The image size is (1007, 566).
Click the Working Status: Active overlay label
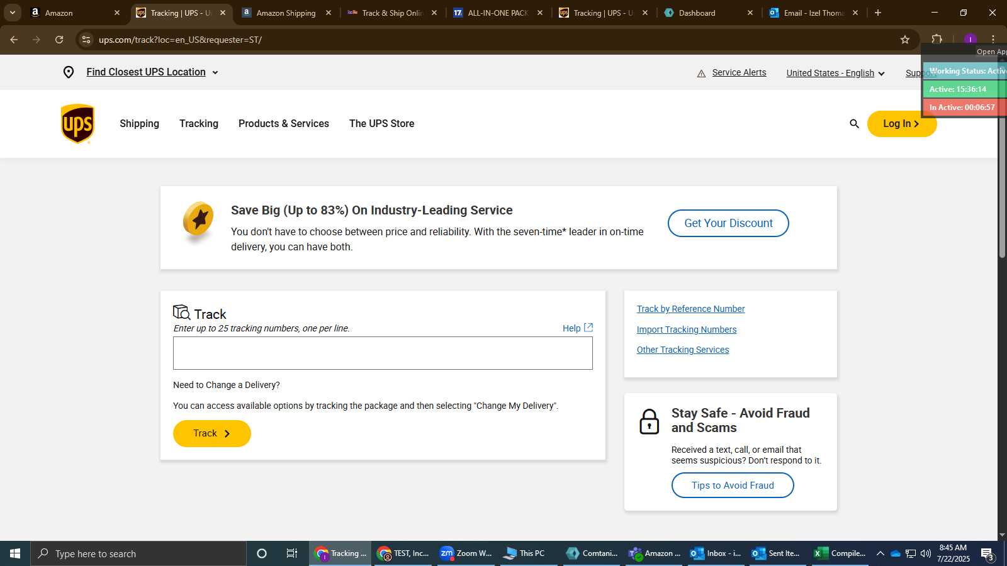[x=965, y=71]
